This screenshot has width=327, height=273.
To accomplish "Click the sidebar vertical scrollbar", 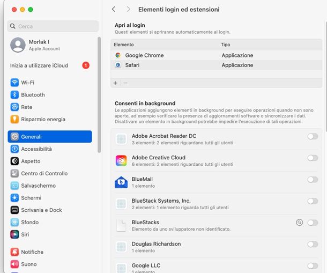I will [x=99, y=95].
